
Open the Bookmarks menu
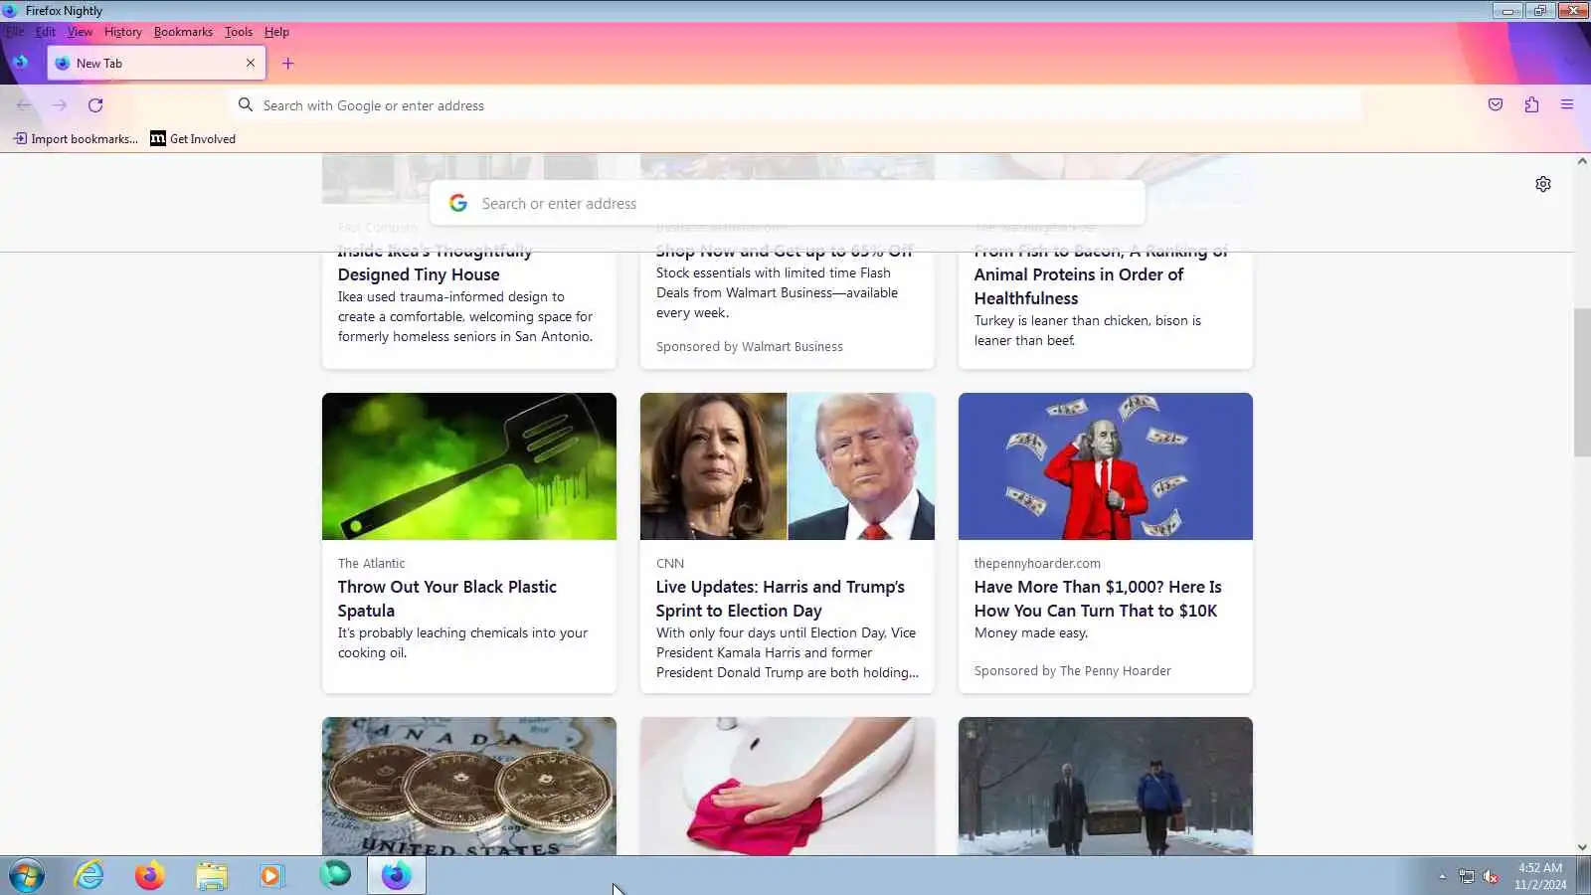click(x=183, y=32)
